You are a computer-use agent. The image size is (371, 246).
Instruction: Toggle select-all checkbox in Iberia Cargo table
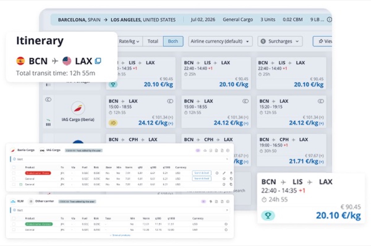14,167
